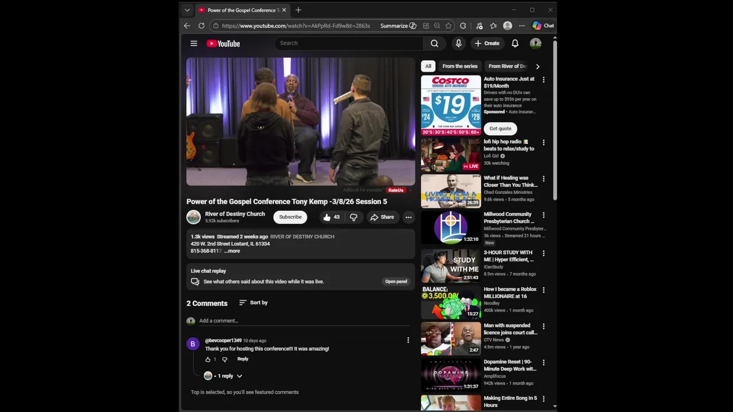Image resolution: width=733 pixels, height=412 pixels.
Task: Open Man with suspended licence video title
Action: pyautogui.click(x=510, y=329)
